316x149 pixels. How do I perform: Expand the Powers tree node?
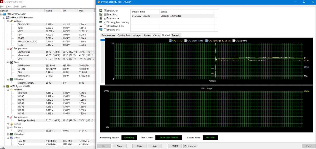[x=8, y=124]
